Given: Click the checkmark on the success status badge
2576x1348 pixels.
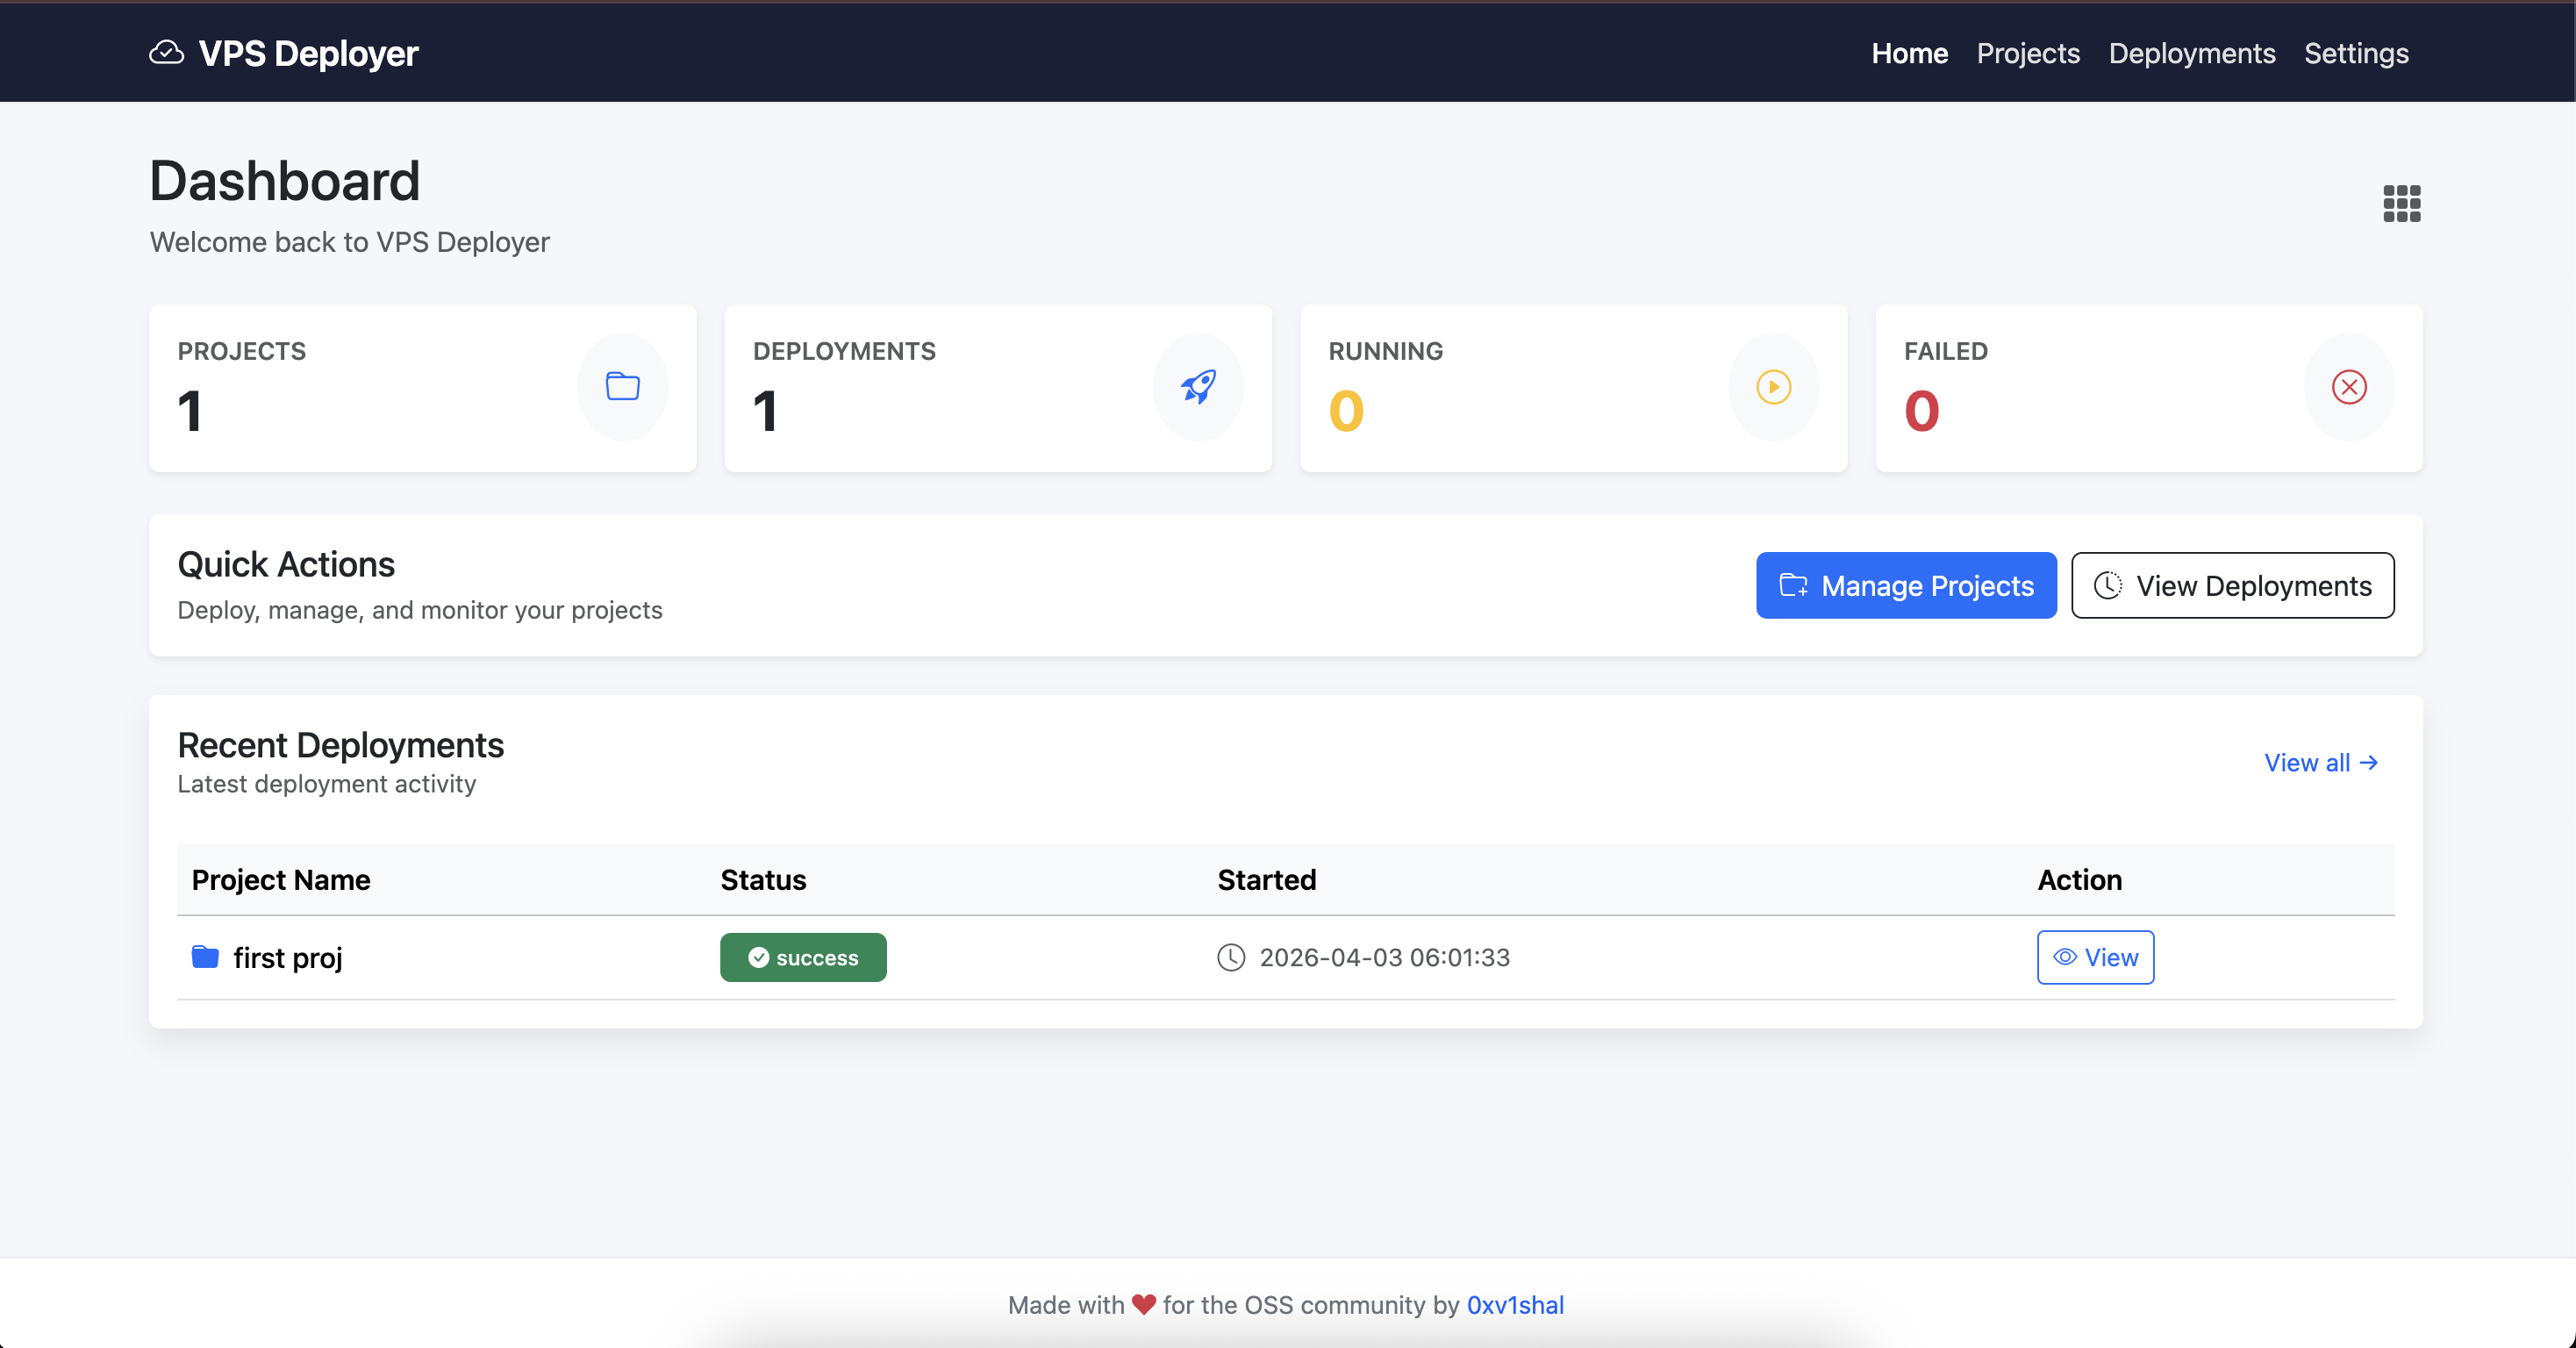Looking at the screenshot, I should tap(759, 957).
